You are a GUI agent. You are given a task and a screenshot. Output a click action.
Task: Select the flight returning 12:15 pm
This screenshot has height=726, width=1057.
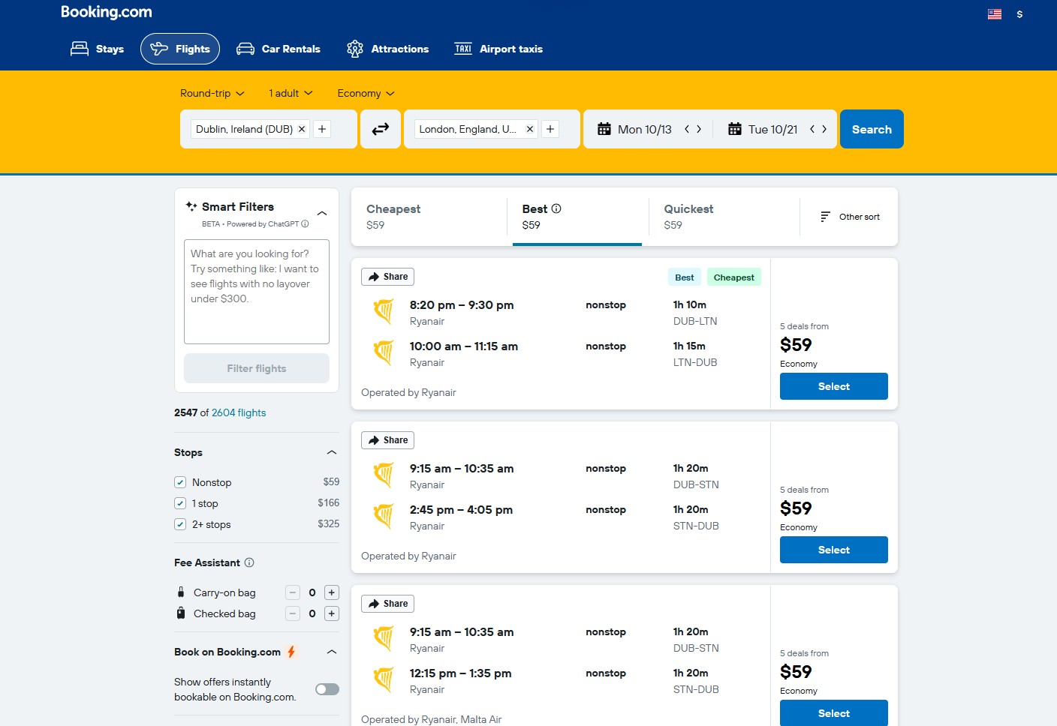pyautogui.click(x=834, y=713)
